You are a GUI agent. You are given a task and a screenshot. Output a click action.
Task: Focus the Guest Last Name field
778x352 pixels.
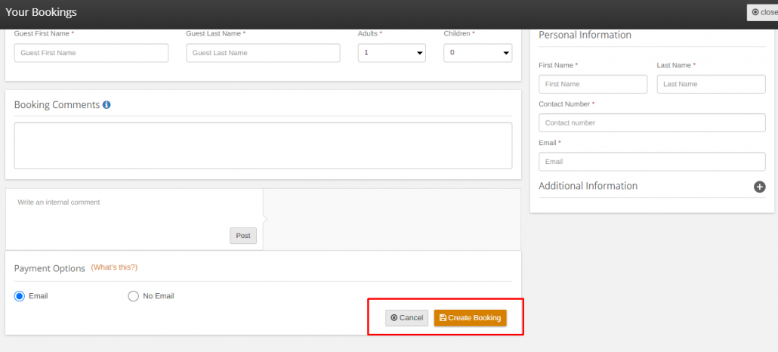(263, 53)
